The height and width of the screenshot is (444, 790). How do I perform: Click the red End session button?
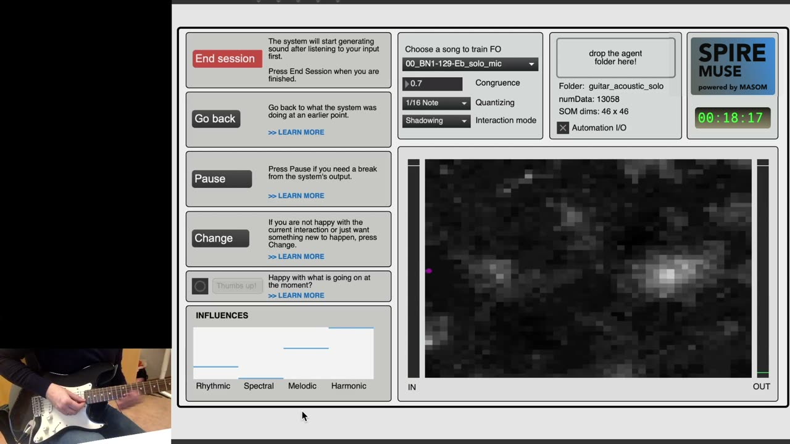click(227, 59)
